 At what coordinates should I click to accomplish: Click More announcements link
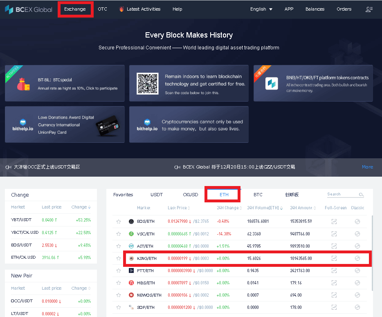[x=367, y=167]
